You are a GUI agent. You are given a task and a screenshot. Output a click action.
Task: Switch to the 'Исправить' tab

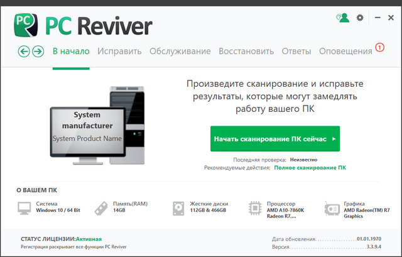(119, 52)
